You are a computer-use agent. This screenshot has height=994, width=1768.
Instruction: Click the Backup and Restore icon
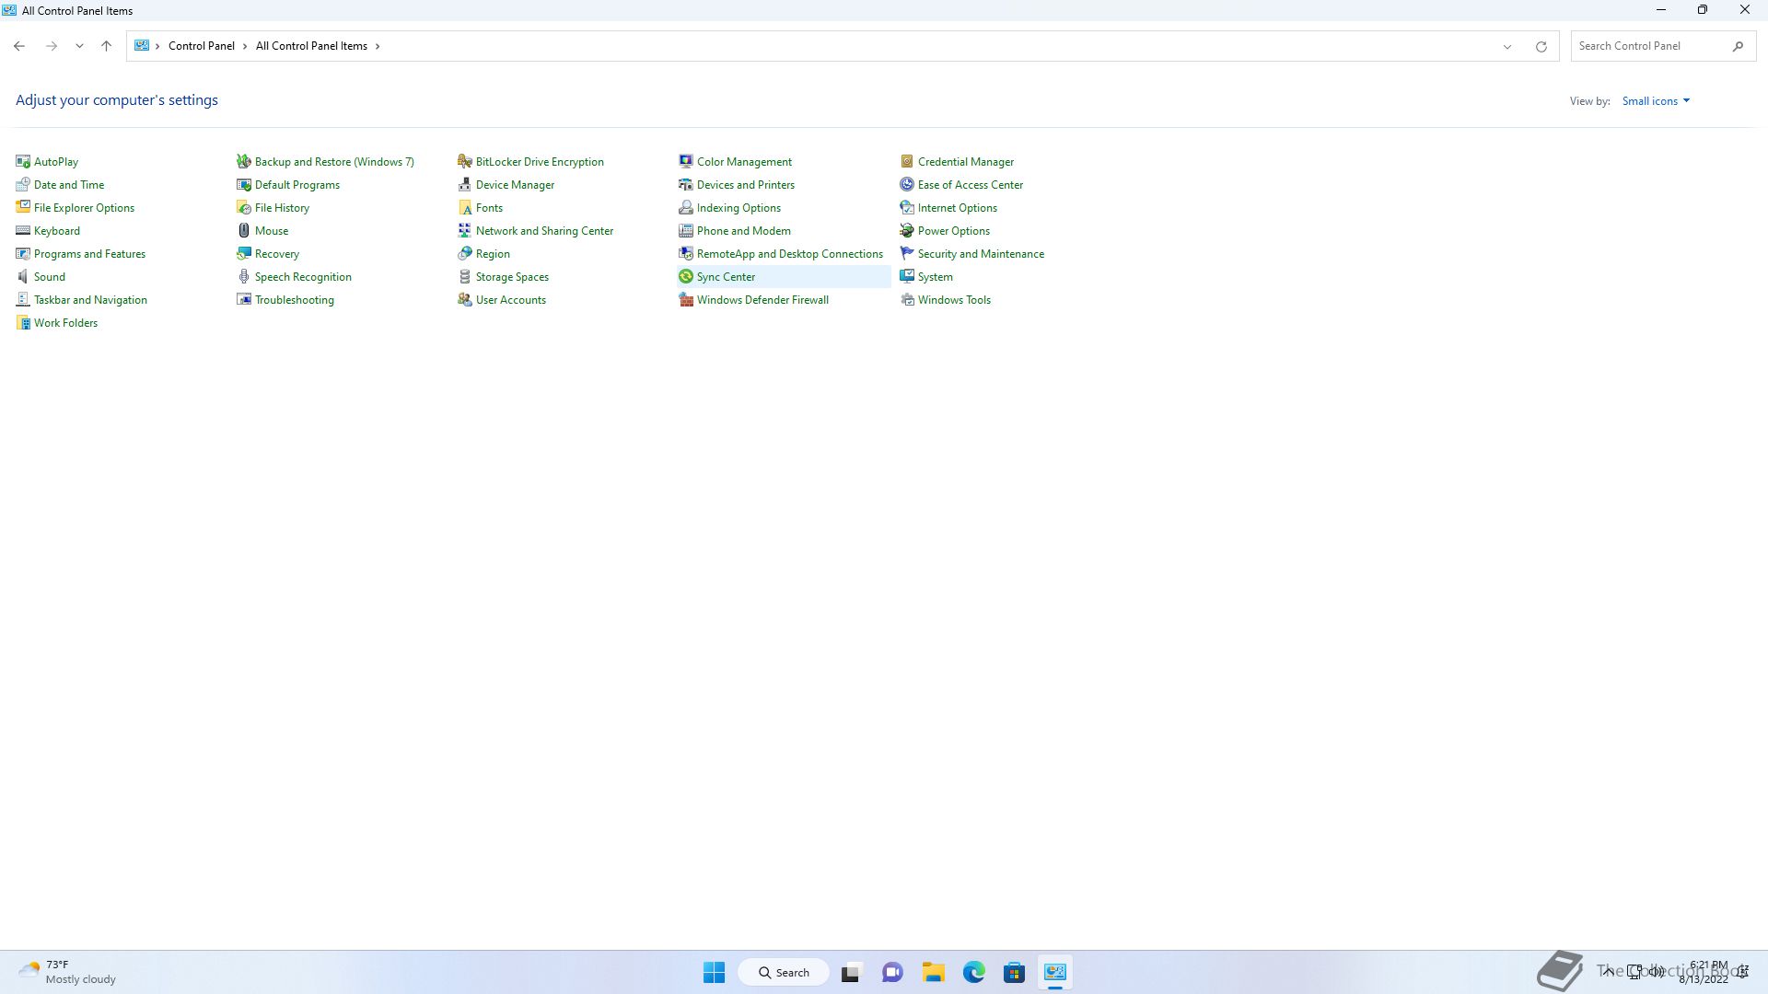[x=244, y=161]
